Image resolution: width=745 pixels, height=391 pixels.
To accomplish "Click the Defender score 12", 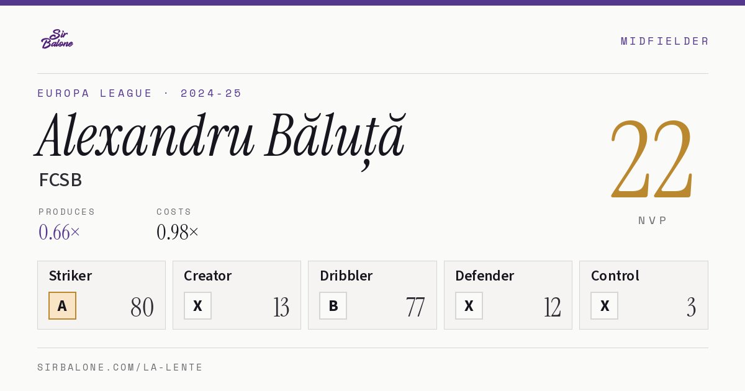I will [x=553, y=307].
